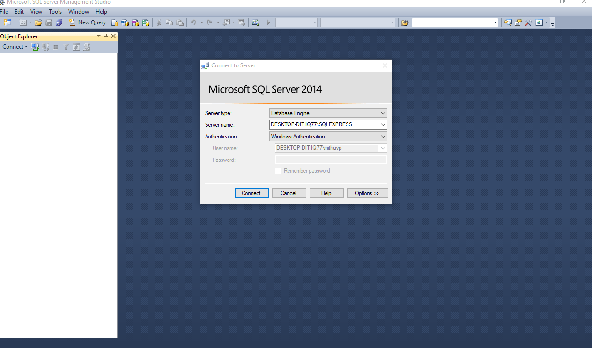Close the Object Explorer panel
Image resolution: width=592 pixels, height=348 pixels.
click(x=113, y=36)
